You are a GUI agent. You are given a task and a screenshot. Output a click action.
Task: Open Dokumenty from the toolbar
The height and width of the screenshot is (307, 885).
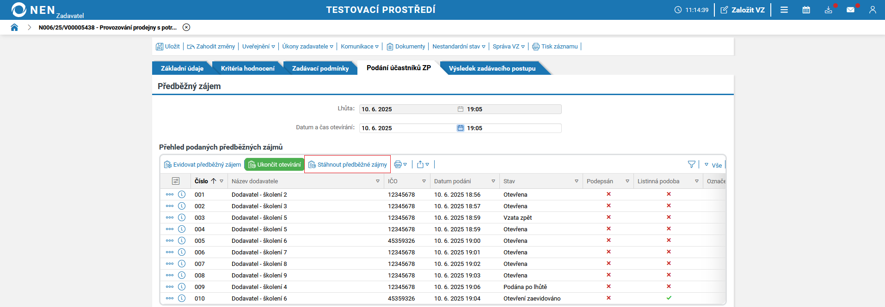pos(406,46)
